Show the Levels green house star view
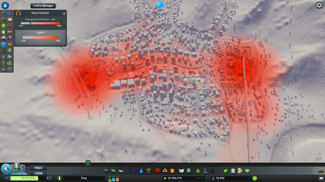Image resolution: width=325 pixels, height=182 pixels. pos(3,32)
